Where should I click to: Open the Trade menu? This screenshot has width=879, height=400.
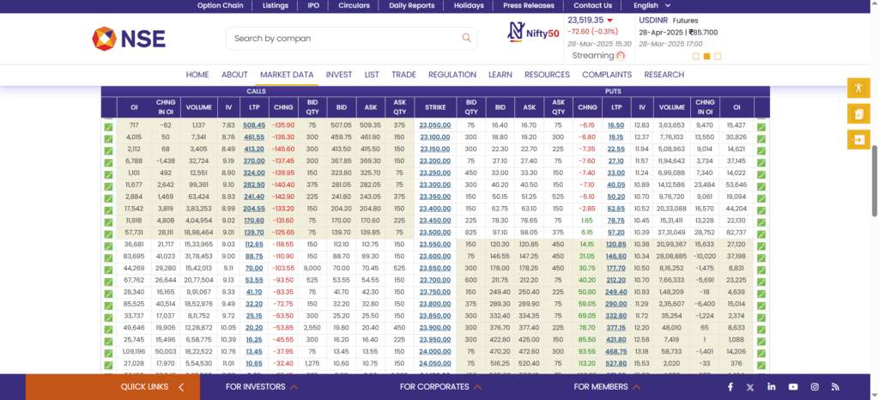click(403, 75)
